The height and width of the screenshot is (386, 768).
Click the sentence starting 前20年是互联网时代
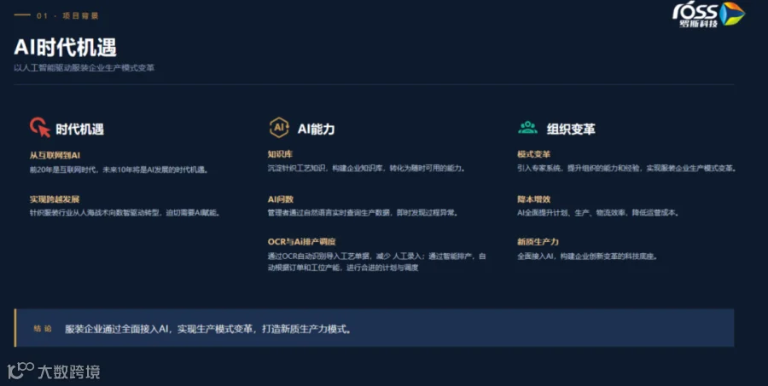119,170
